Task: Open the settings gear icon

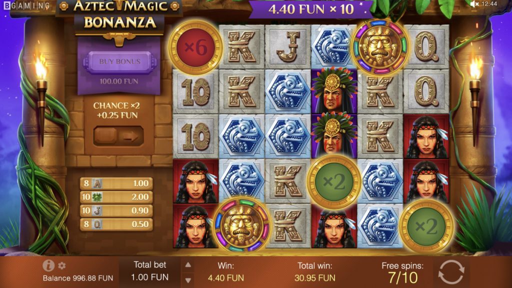Action: 61,265
